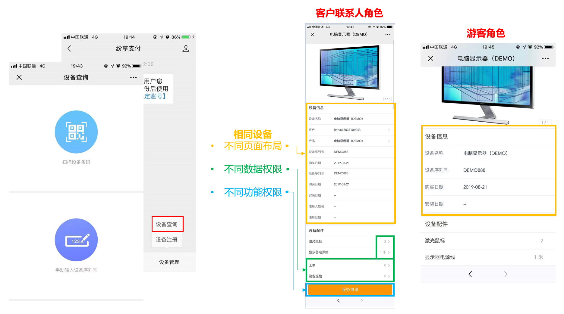Viewport: 564px width, 314px height.
Task: Tap the monitor image on customer-contact page
Action: click(x=350, y=72)
